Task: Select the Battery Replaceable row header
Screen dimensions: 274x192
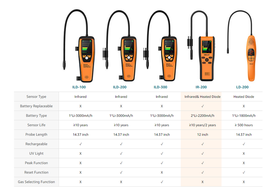Action: point(36,106)
